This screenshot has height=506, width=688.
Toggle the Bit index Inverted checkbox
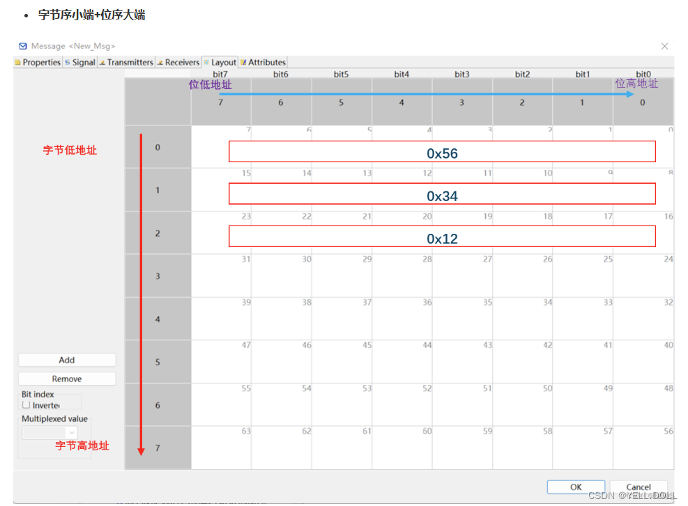(26, 405)
